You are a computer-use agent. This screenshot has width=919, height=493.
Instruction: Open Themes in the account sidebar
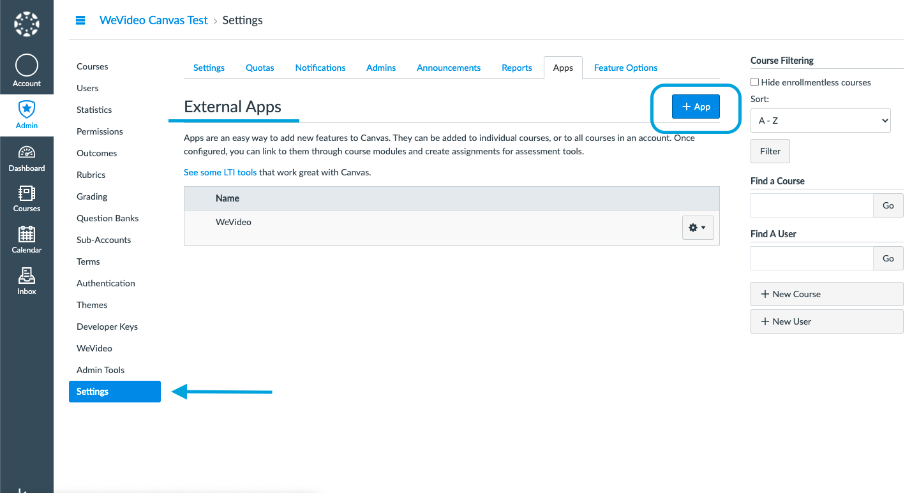92,305
